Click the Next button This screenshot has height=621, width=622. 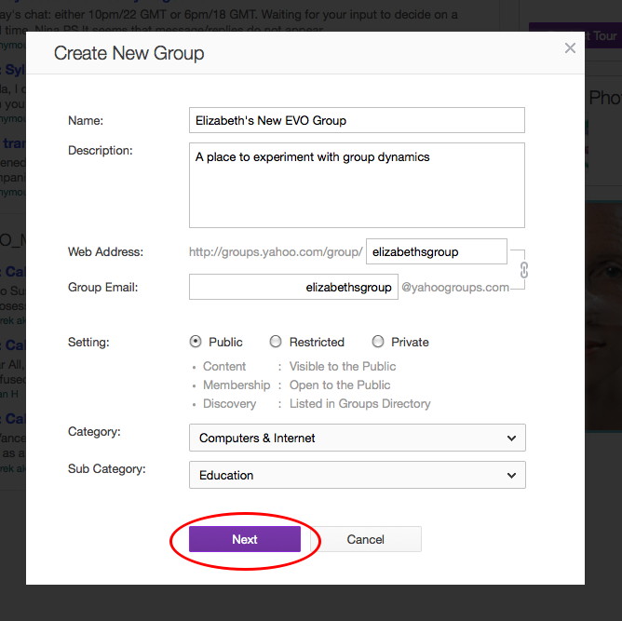coord(245,539)
